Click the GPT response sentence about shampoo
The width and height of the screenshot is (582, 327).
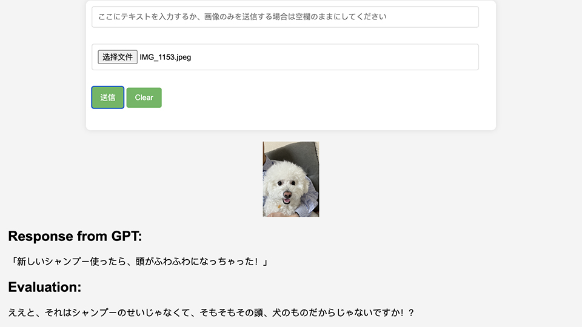tap(138, 262)
